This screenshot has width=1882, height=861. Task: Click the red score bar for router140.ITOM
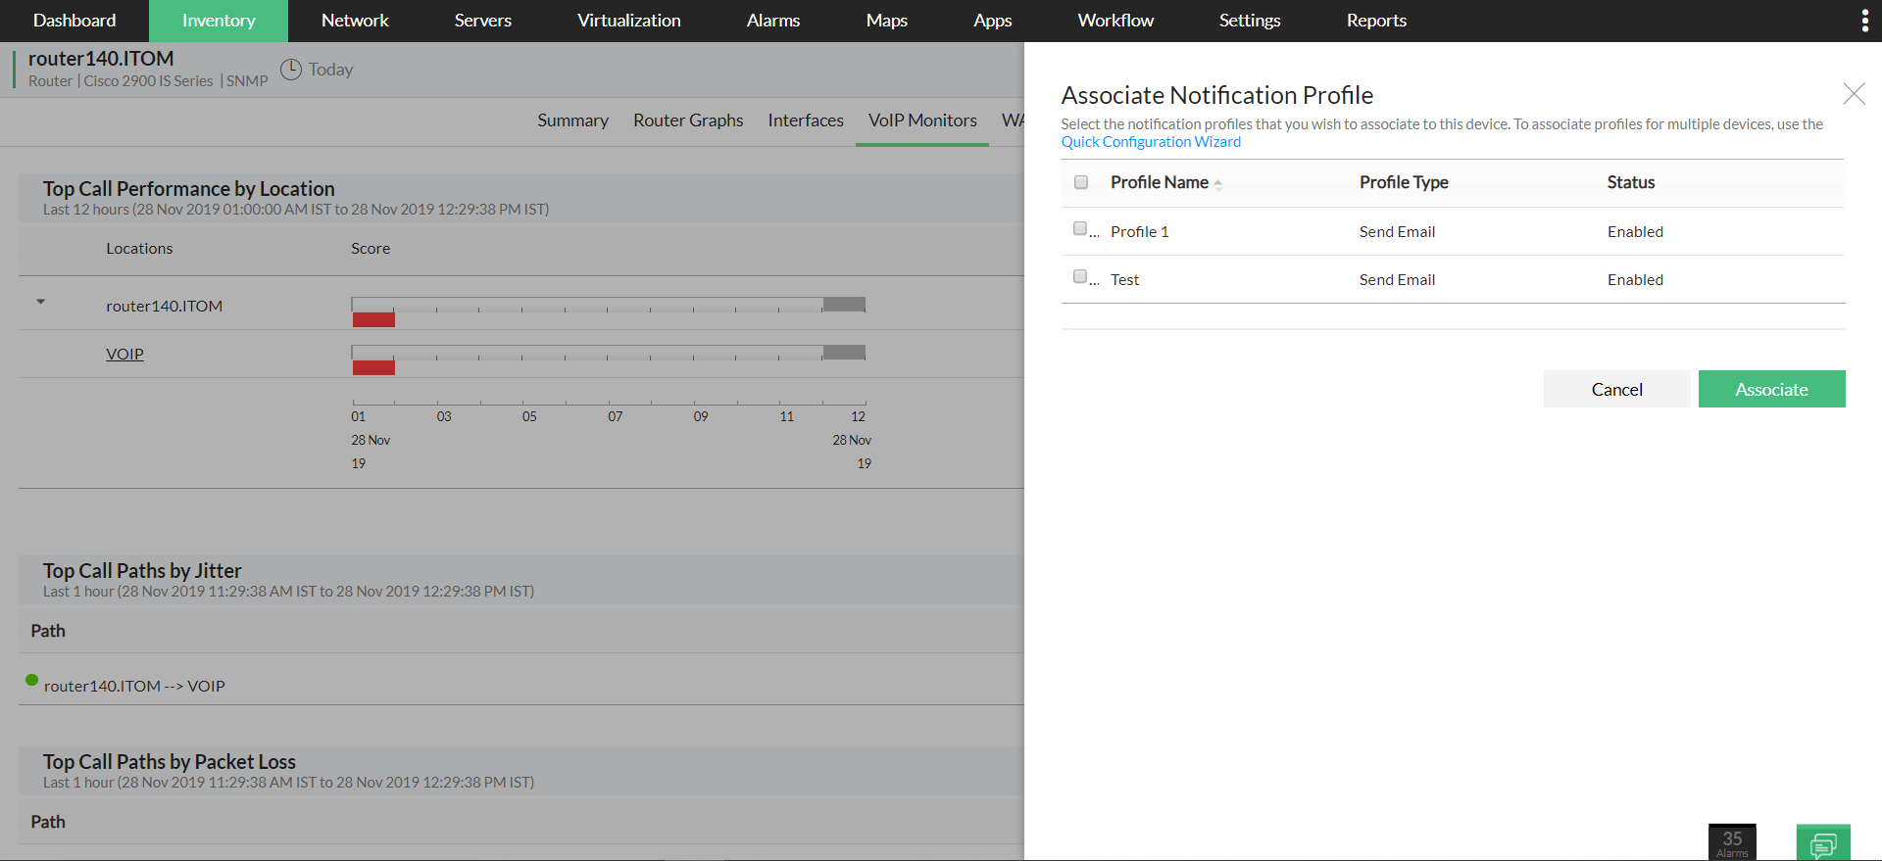(373, 319)
